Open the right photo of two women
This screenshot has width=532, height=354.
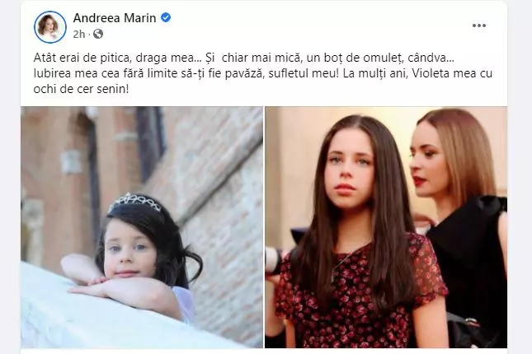click(x=386, y=227)
